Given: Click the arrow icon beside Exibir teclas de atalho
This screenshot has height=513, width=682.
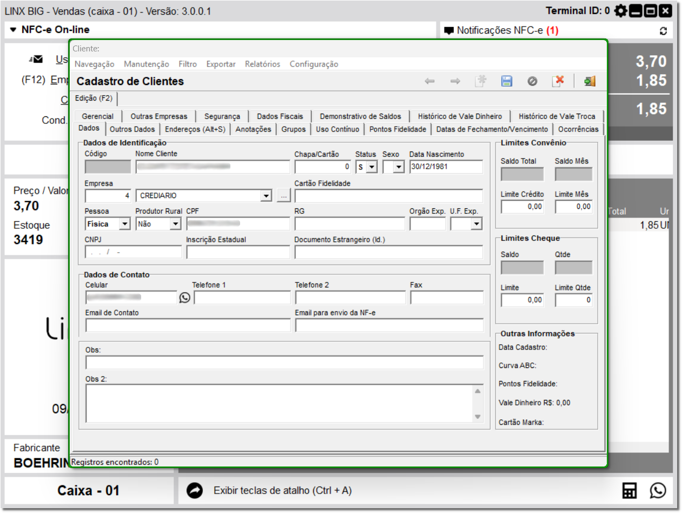Looking at the screenshot, I should (195, 491).
